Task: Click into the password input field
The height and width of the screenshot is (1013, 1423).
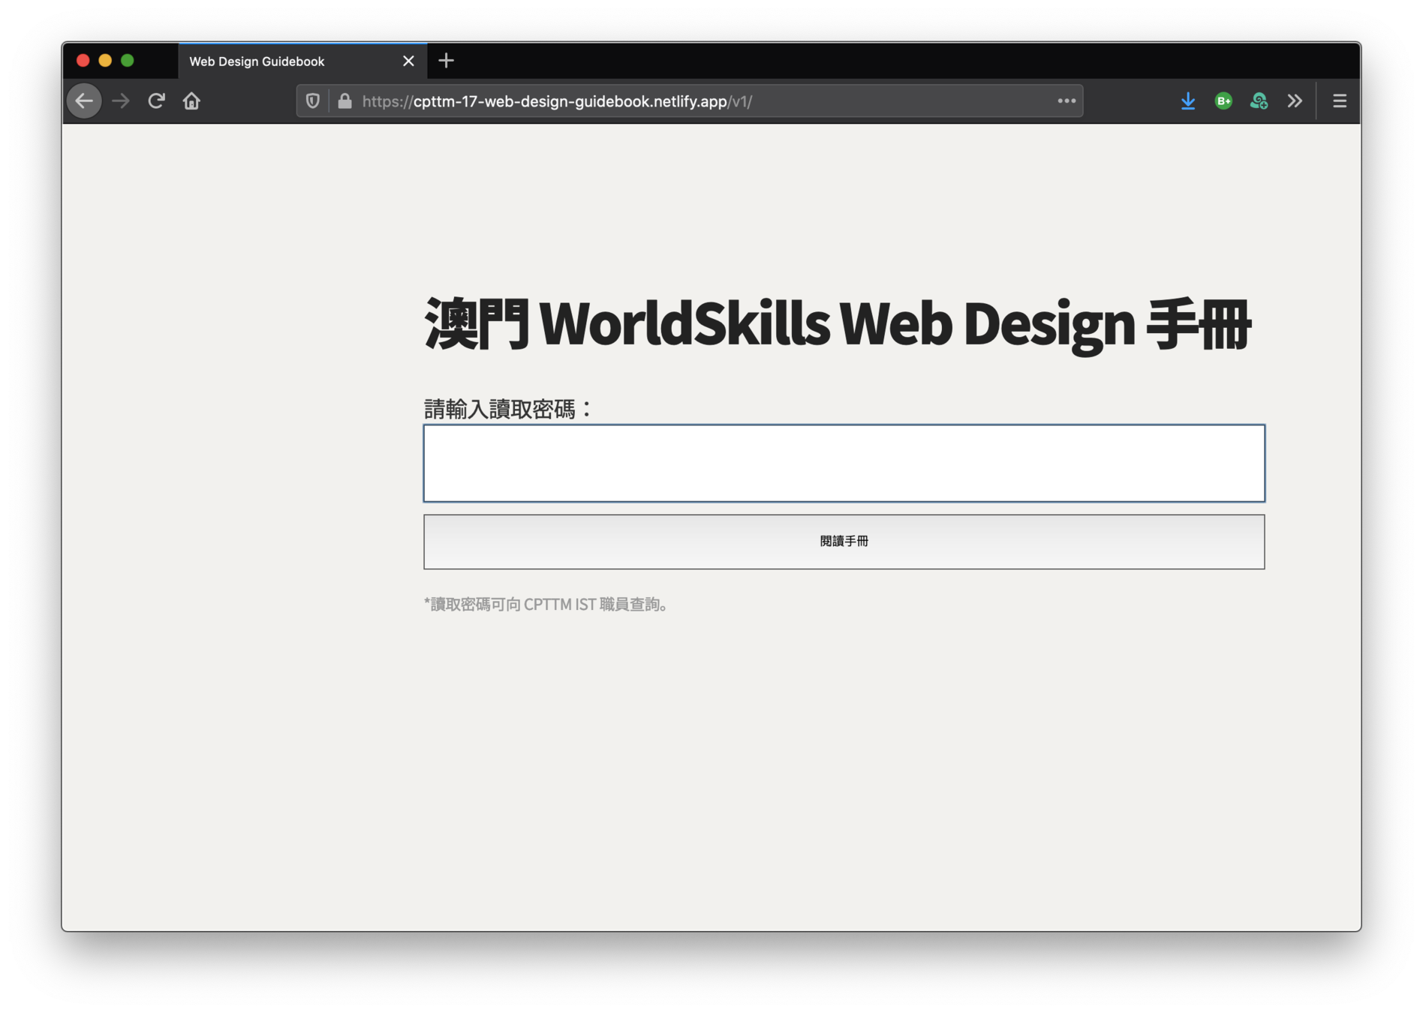Action: click(844, 463)
